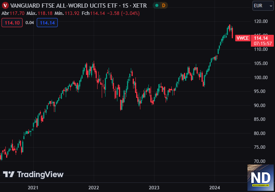Click the 95.00 price axis label
275x192 pixels.
260,91
